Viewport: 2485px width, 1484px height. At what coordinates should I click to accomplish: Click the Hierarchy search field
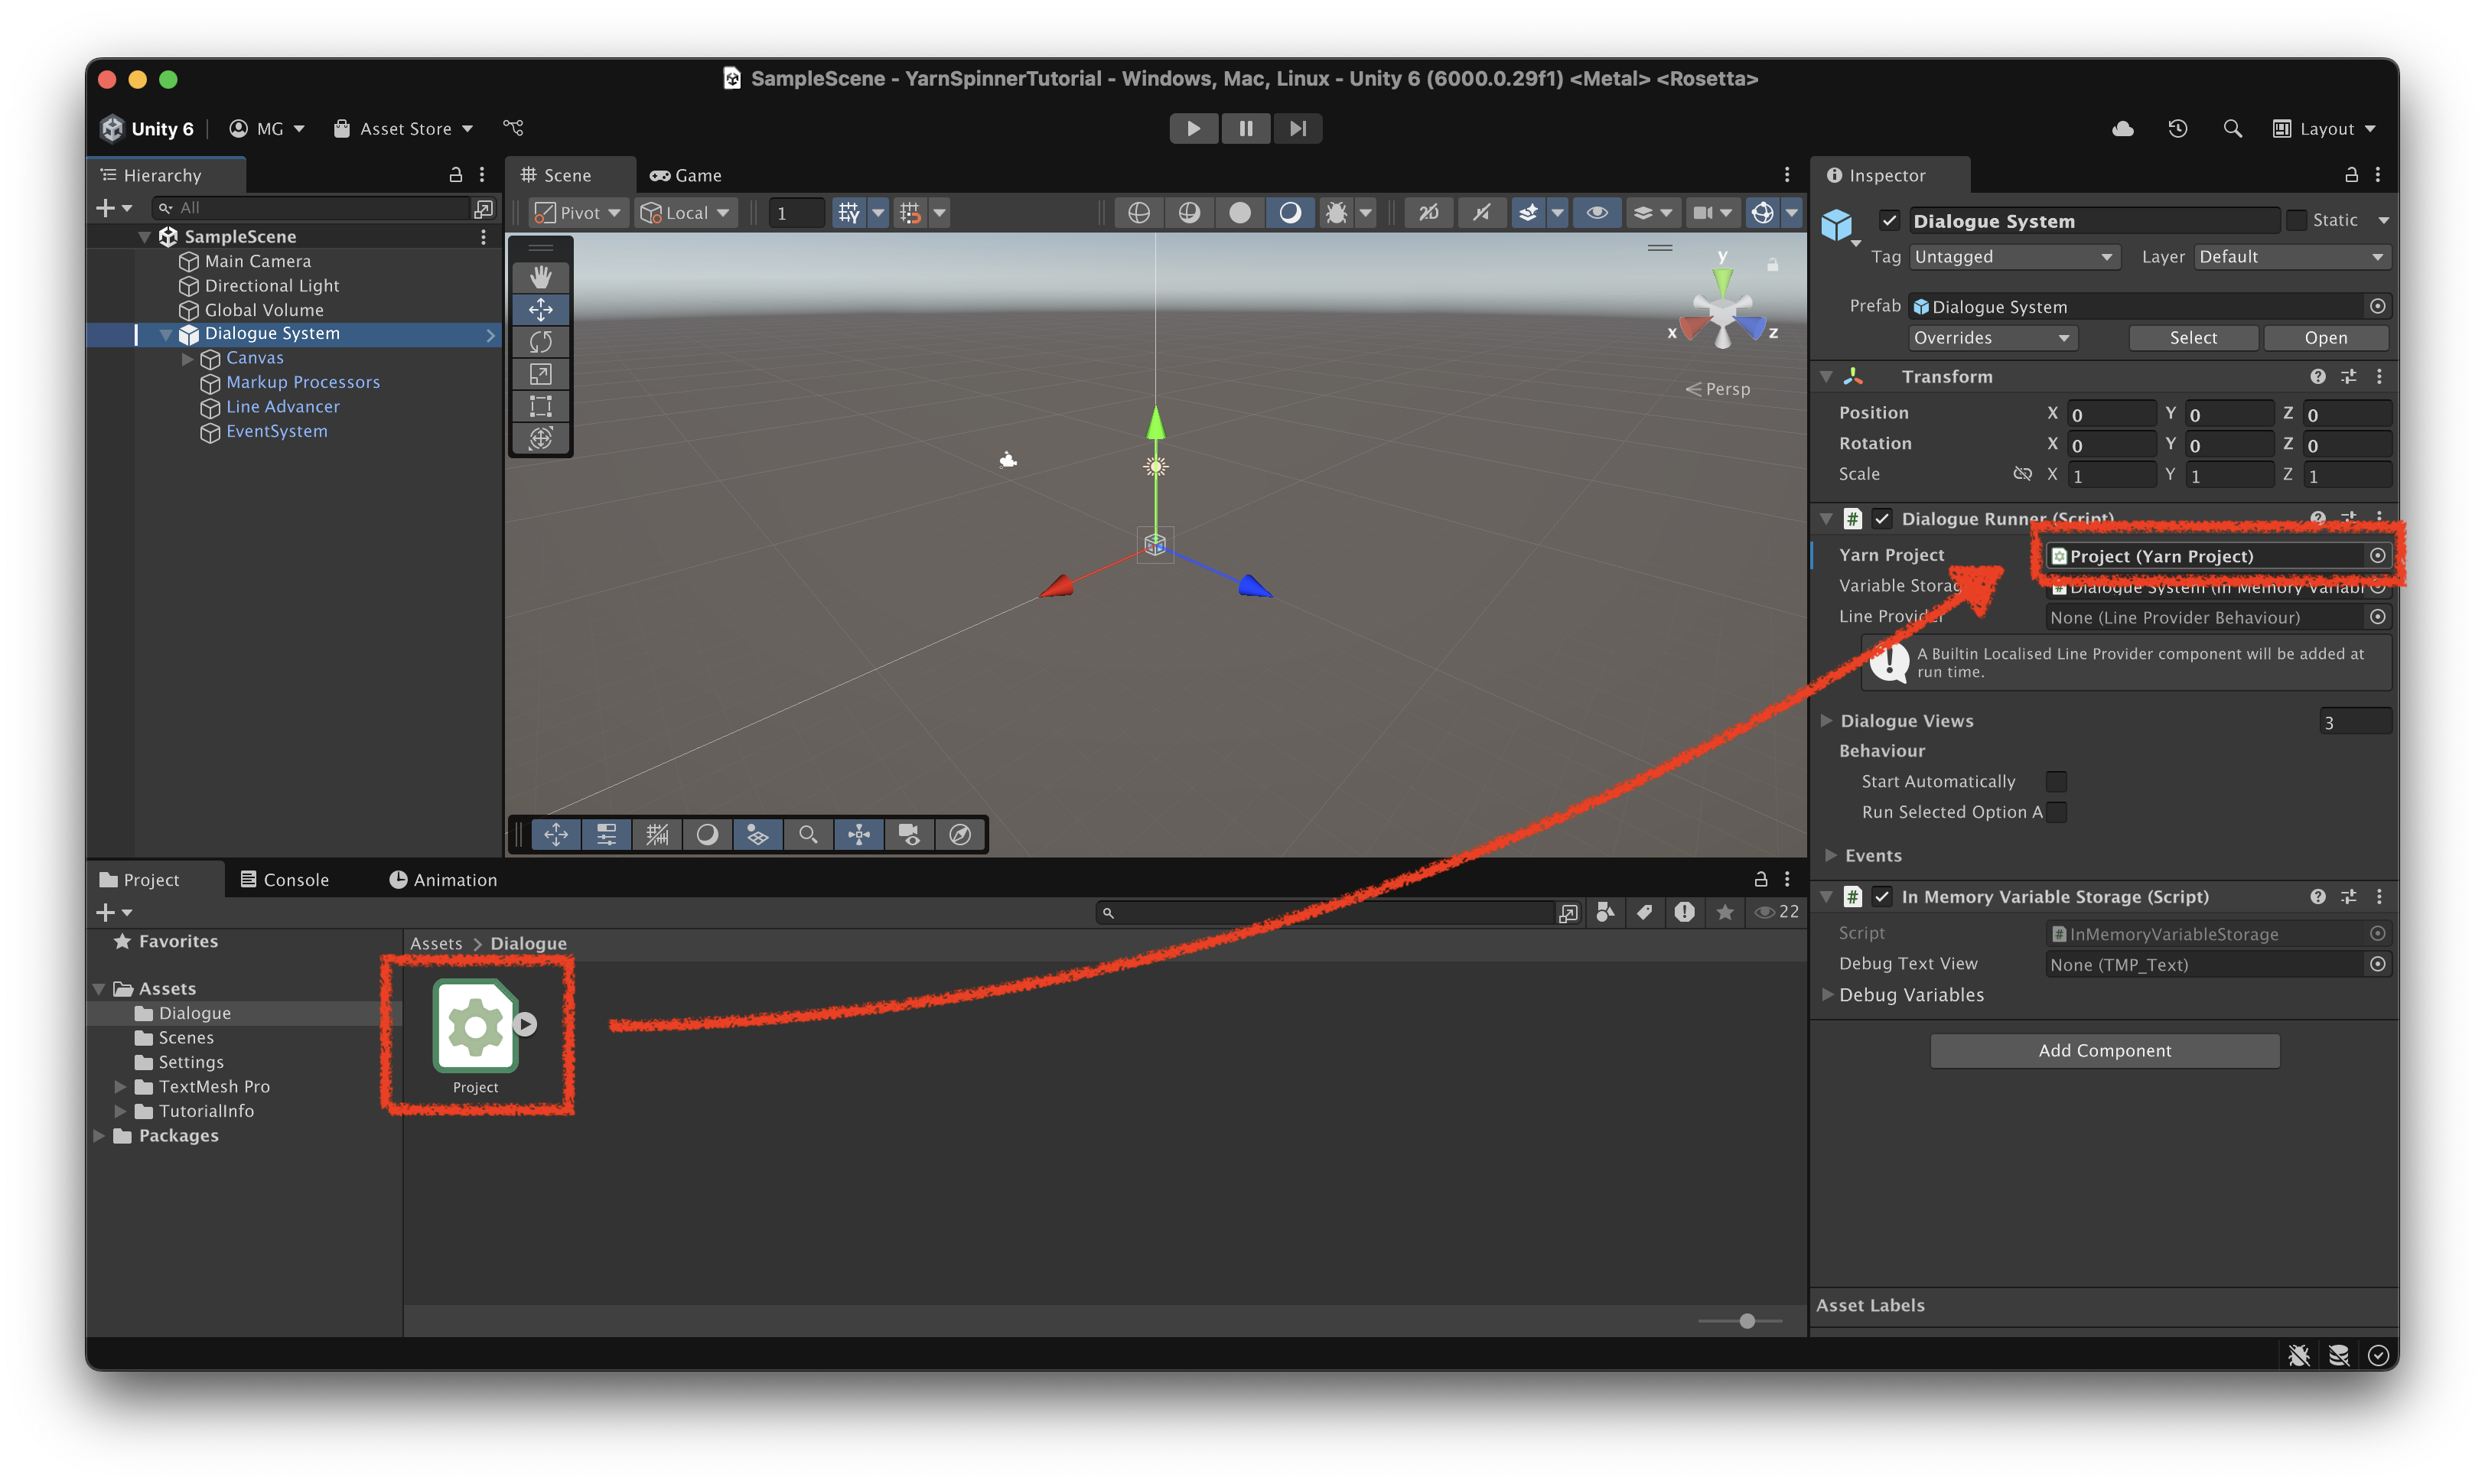(x=310, y=208)
